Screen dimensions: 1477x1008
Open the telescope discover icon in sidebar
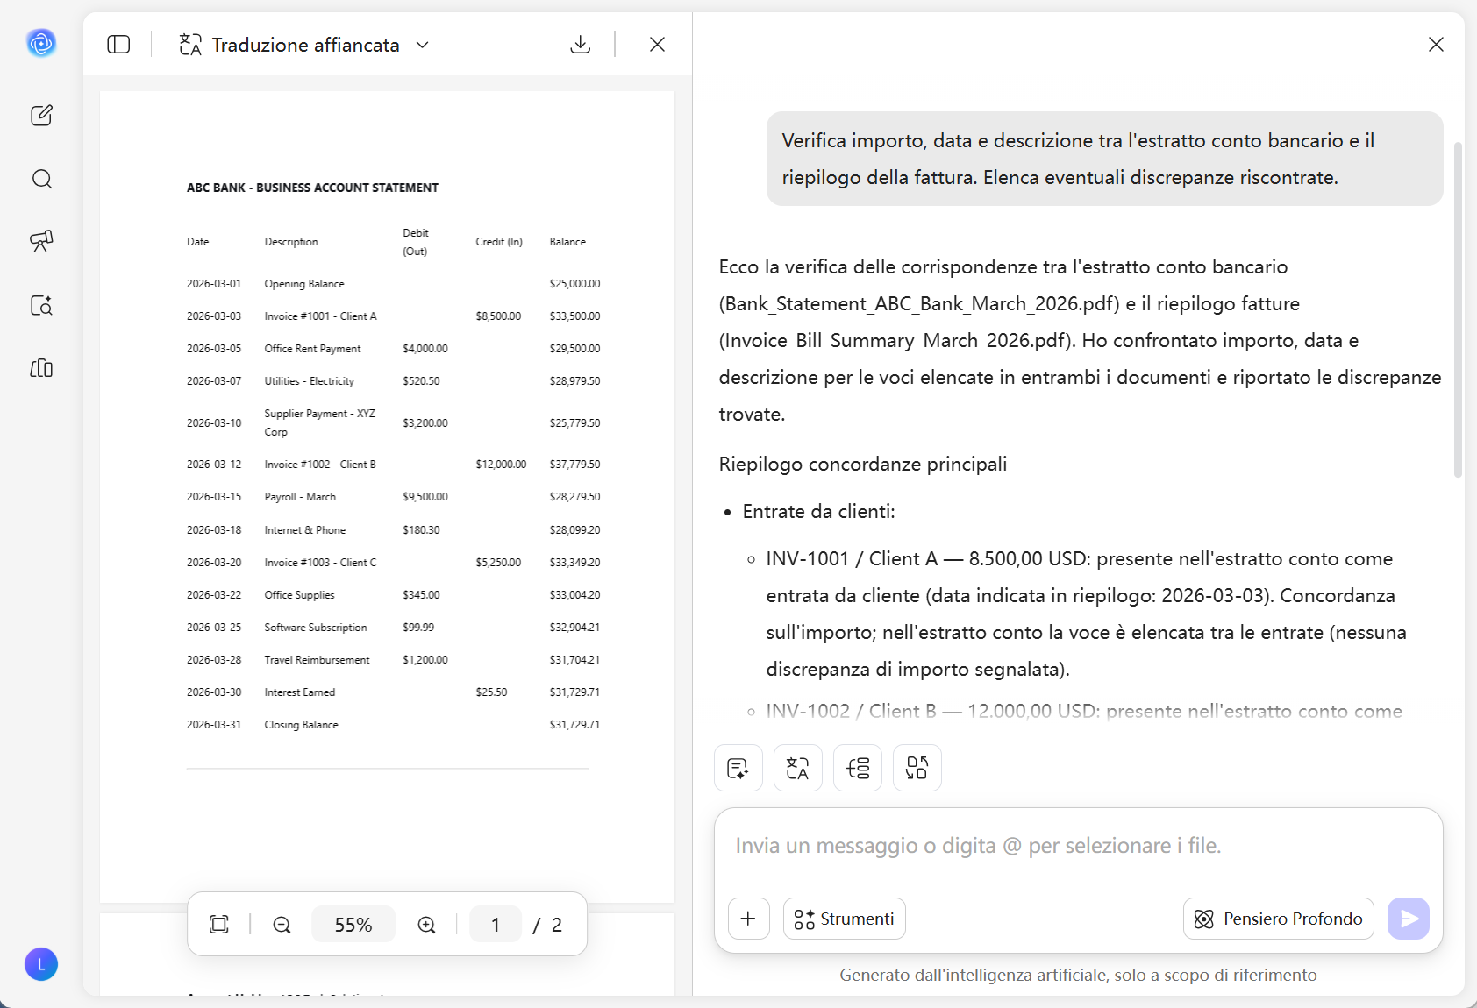coord(41,241)
